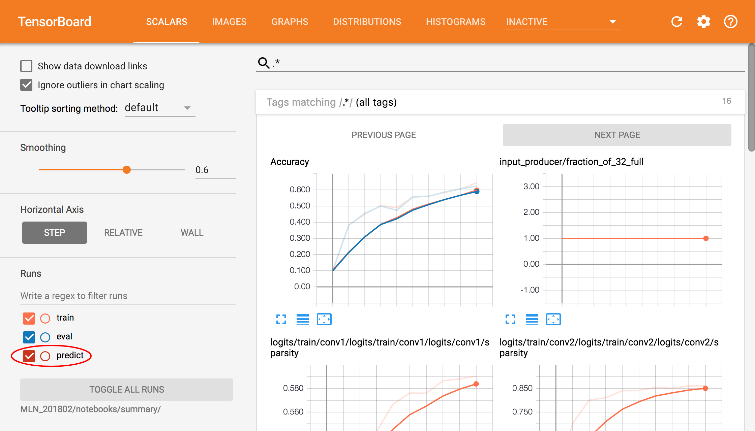This screenshot has height=431, width=755.
Task: Expand the Accuracy chart to full size
Action: pos(281,319)
